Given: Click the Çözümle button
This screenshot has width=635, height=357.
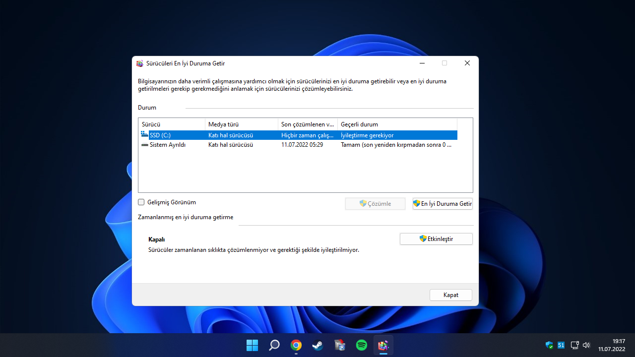Looking at the screenshot, I should click(376, 204).
